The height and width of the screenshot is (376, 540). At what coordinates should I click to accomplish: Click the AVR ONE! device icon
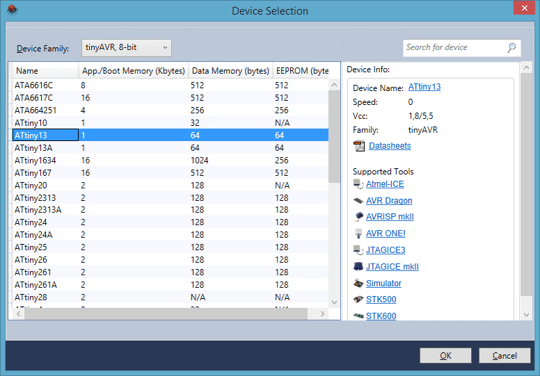[358, 234]
